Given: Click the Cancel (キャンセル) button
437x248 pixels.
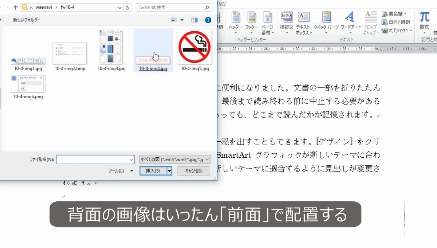Looking at the screenshot, I should tap(194, 171).
